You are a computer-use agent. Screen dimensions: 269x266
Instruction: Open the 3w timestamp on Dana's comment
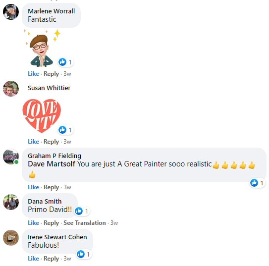[x=114, y=223]
